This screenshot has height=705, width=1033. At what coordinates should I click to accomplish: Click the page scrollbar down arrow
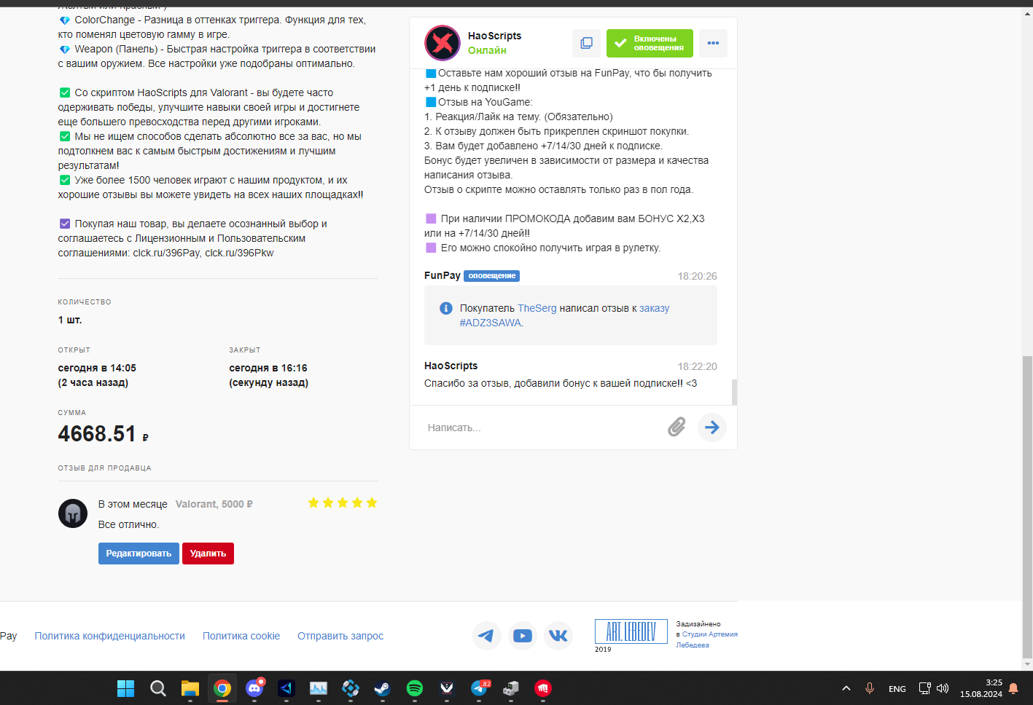pyautogui.click(x=1028, y=664)
